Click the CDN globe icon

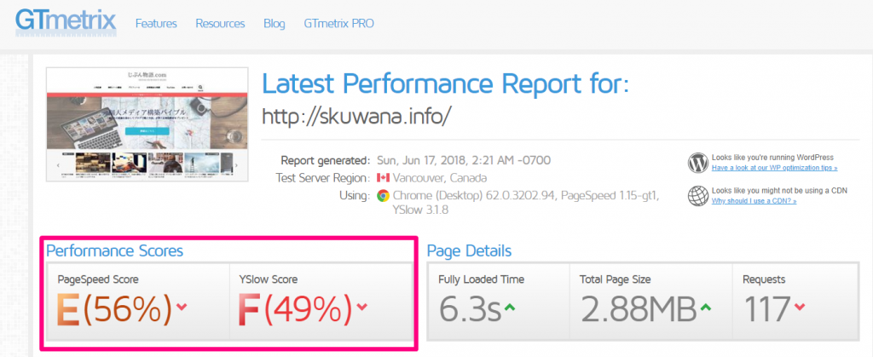click(x=697, y=196)
